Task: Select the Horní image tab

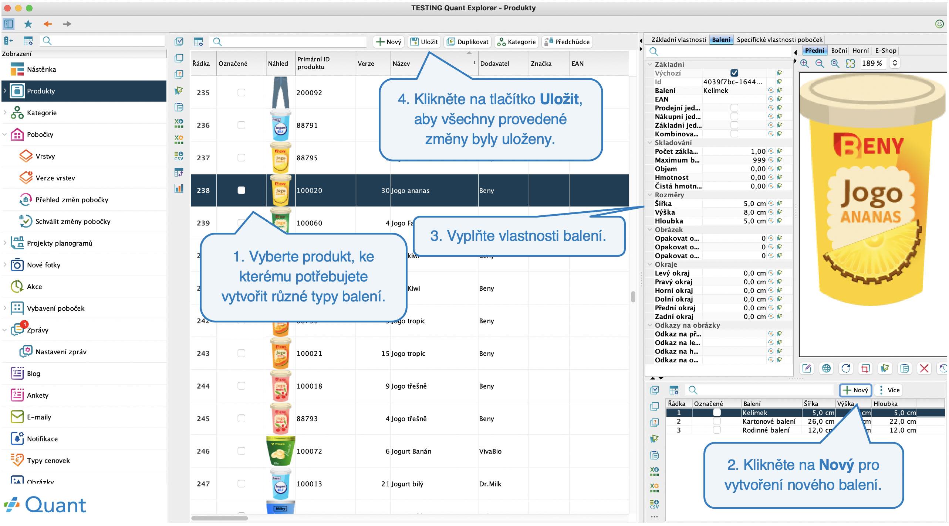Action: tap(861, 51)
